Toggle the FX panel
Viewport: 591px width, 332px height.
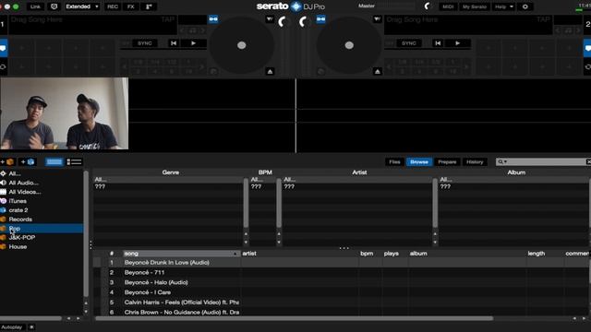coord(131,6)
